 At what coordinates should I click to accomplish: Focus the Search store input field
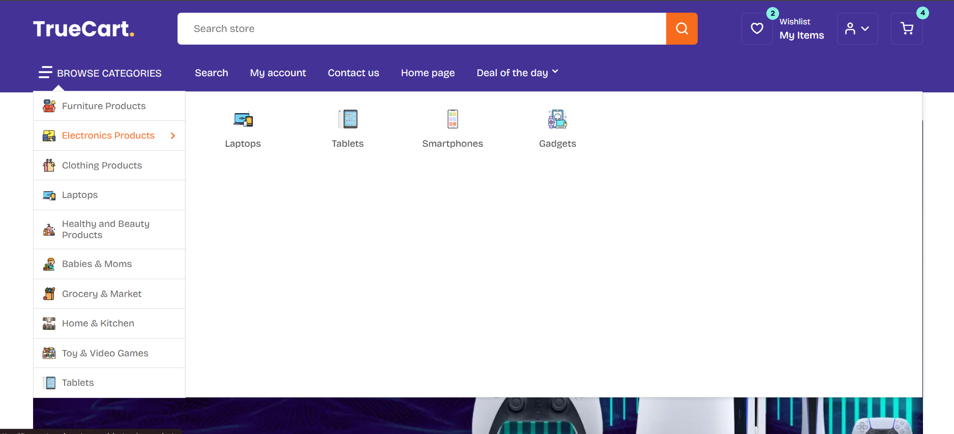click(421, 29)
